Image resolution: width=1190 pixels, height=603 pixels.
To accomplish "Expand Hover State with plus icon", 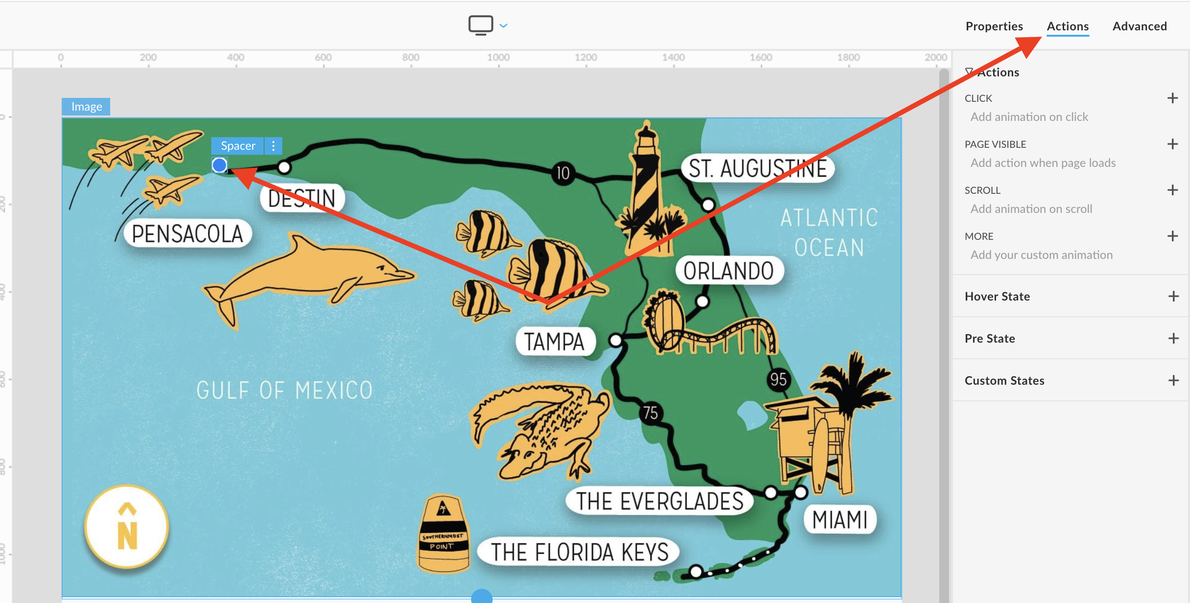I will pyautogui.click(x=1173, y=296).
